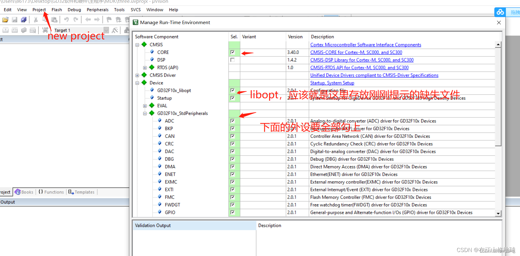Switch to the Books tab
Screen dimensions: 520x256
(x=24, y=192)
